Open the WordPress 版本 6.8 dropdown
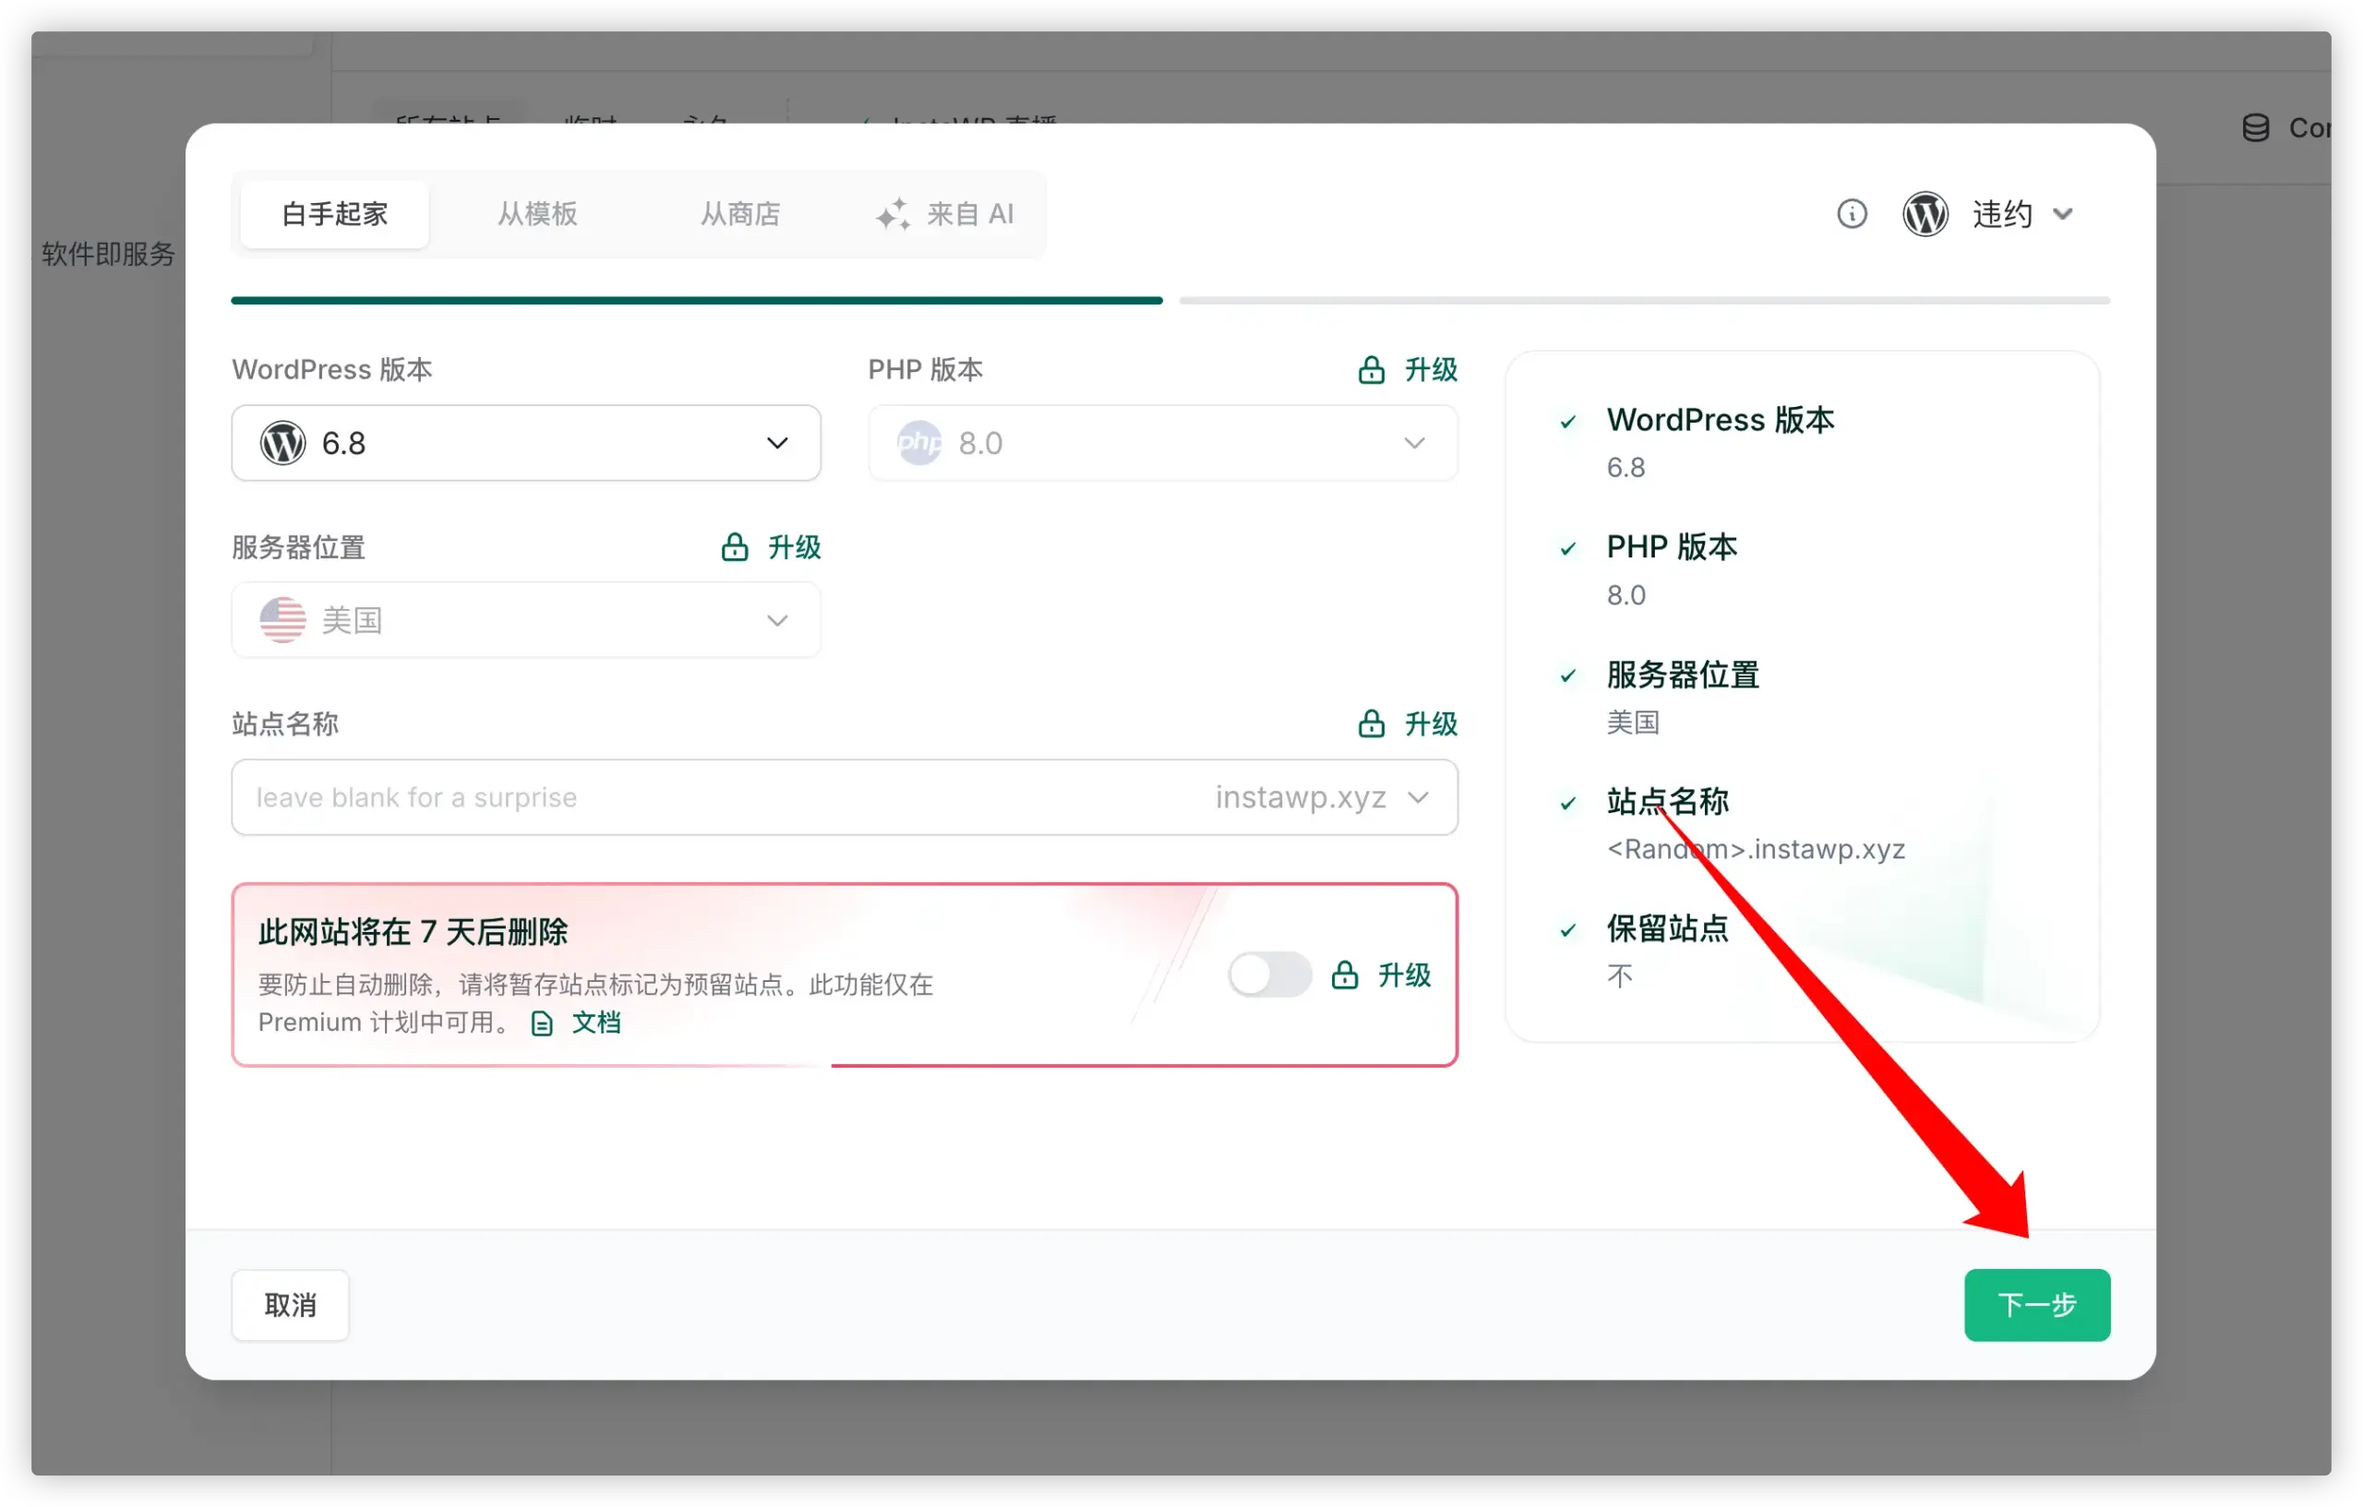The image size is (2363, 1507). coord(526,442)
